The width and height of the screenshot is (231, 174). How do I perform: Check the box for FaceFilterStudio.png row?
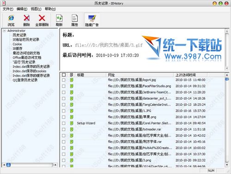pyautogui.click(x=64, y=86)
